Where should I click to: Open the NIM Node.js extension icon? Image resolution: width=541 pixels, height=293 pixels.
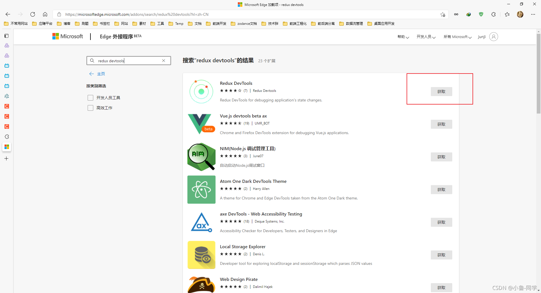[201, 157]
